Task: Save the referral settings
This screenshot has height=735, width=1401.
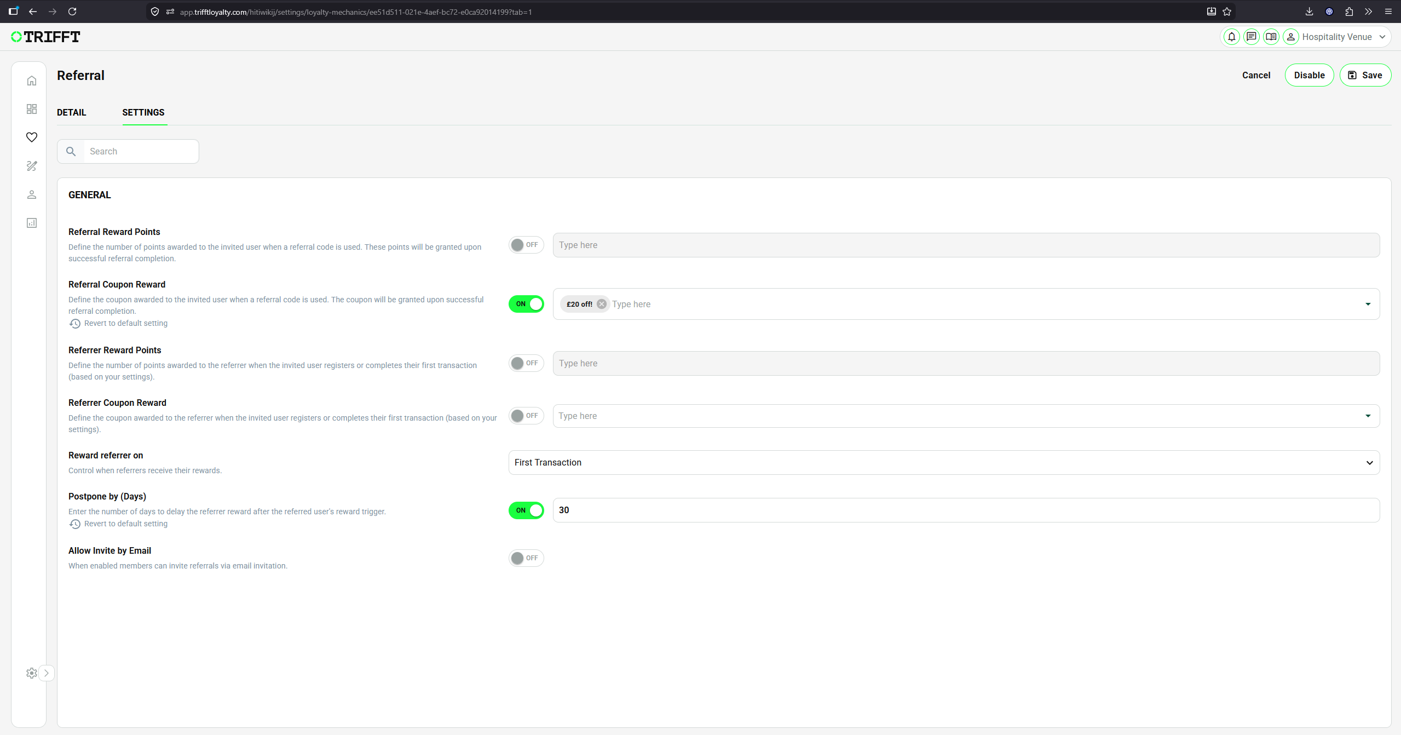Action: coord(1365,75)
